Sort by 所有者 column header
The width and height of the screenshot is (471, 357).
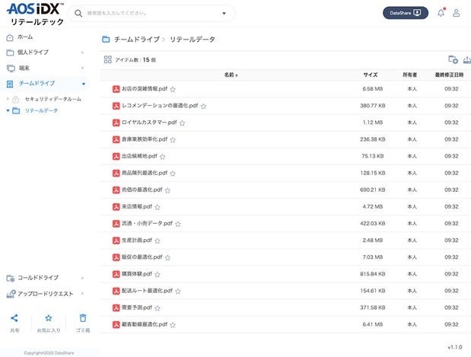point(409,75)
